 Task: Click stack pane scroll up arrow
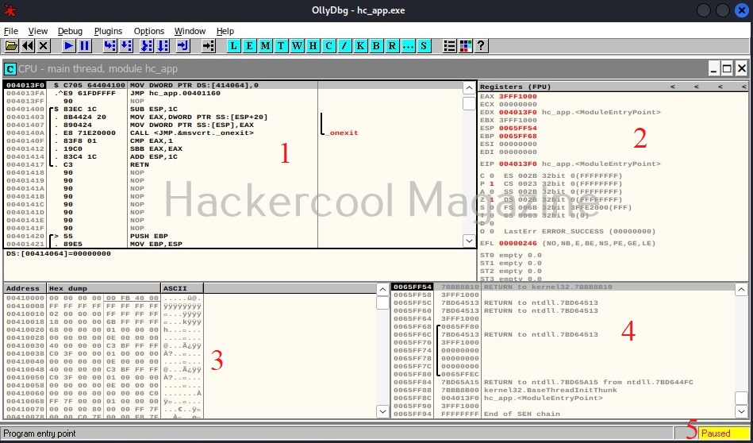tap(741, 290)
